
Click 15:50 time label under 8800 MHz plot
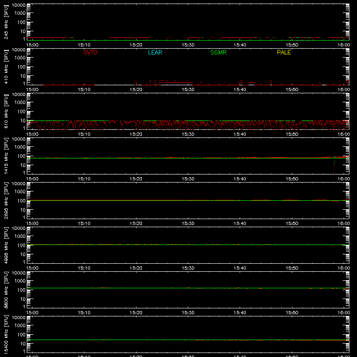(x=292, y=313)
